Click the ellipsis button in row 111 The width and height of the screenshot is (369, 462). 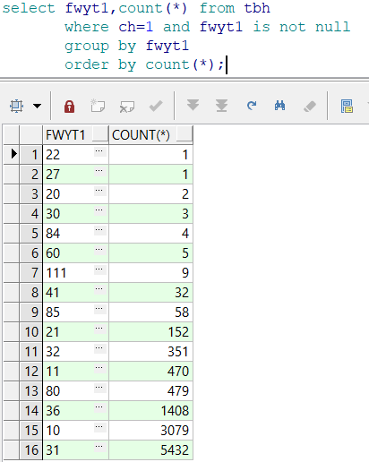coord(99,269)
